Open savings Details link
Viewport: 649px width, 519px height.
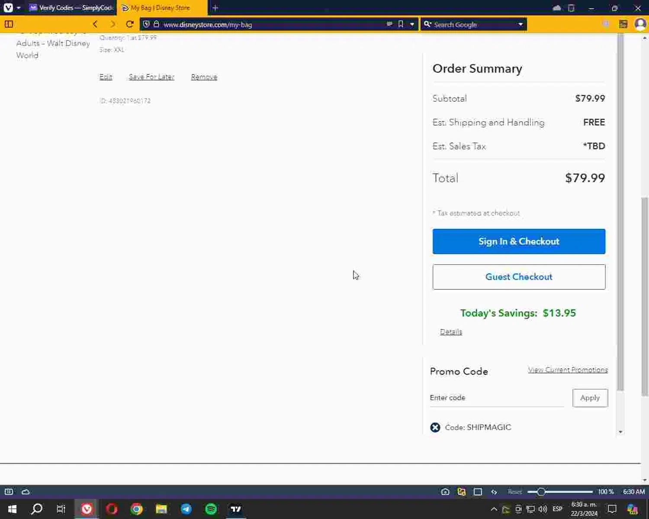point(451,332)
